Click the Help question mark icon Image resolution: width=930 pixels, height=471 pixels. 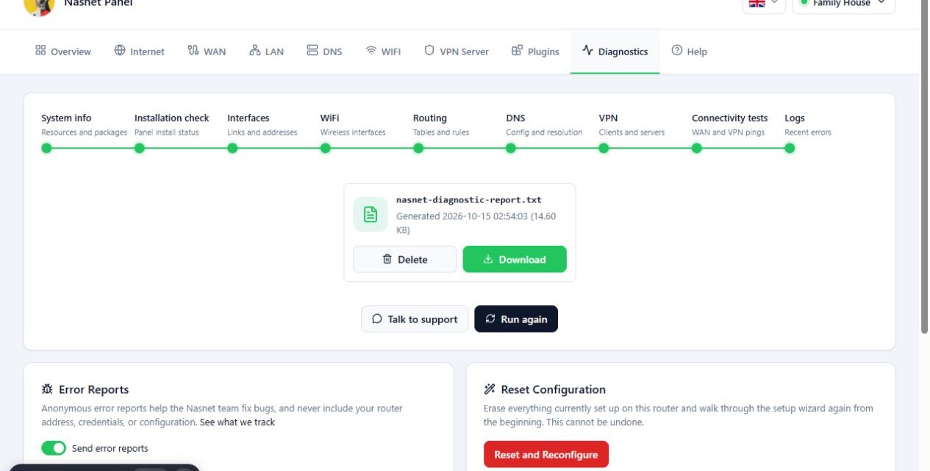[x=677, y=51]
